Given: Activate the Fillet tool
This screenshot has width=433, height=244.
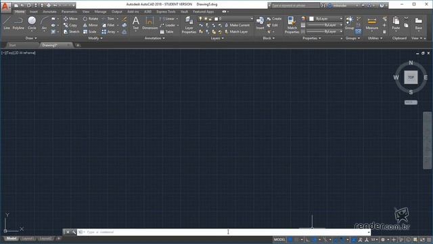Looking at the screenshot, I should (x=108, y=25).
